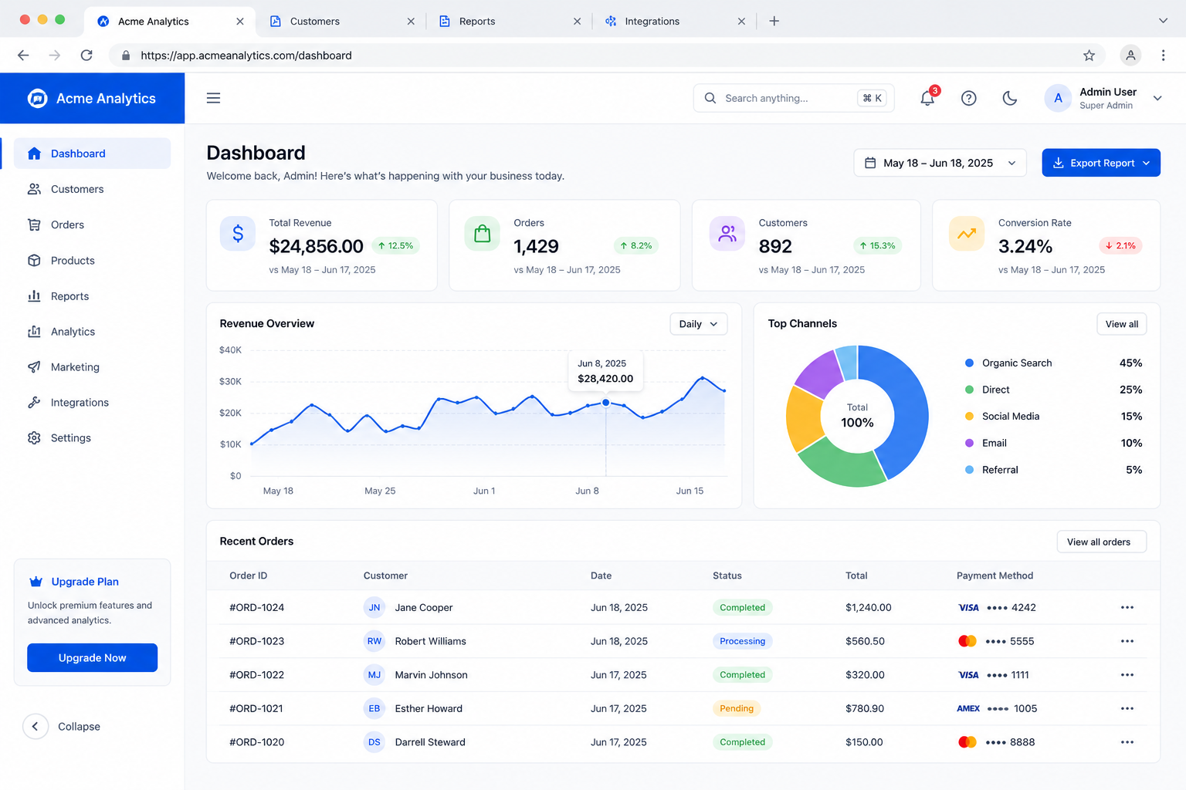Click customer name Esther Howard
Image resolution: width=1186 pixels, height=790 pixels.
(429, 708)
